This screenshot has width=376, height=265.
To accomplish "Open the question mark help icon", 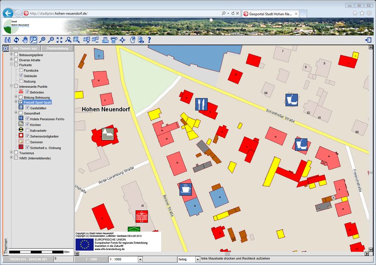I will 149,40.
